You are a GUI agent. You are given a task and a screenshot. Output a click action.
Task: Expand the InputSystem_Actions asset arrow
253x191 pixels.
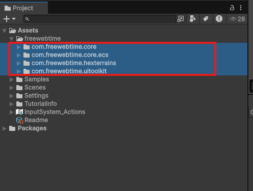coord(12,112)
